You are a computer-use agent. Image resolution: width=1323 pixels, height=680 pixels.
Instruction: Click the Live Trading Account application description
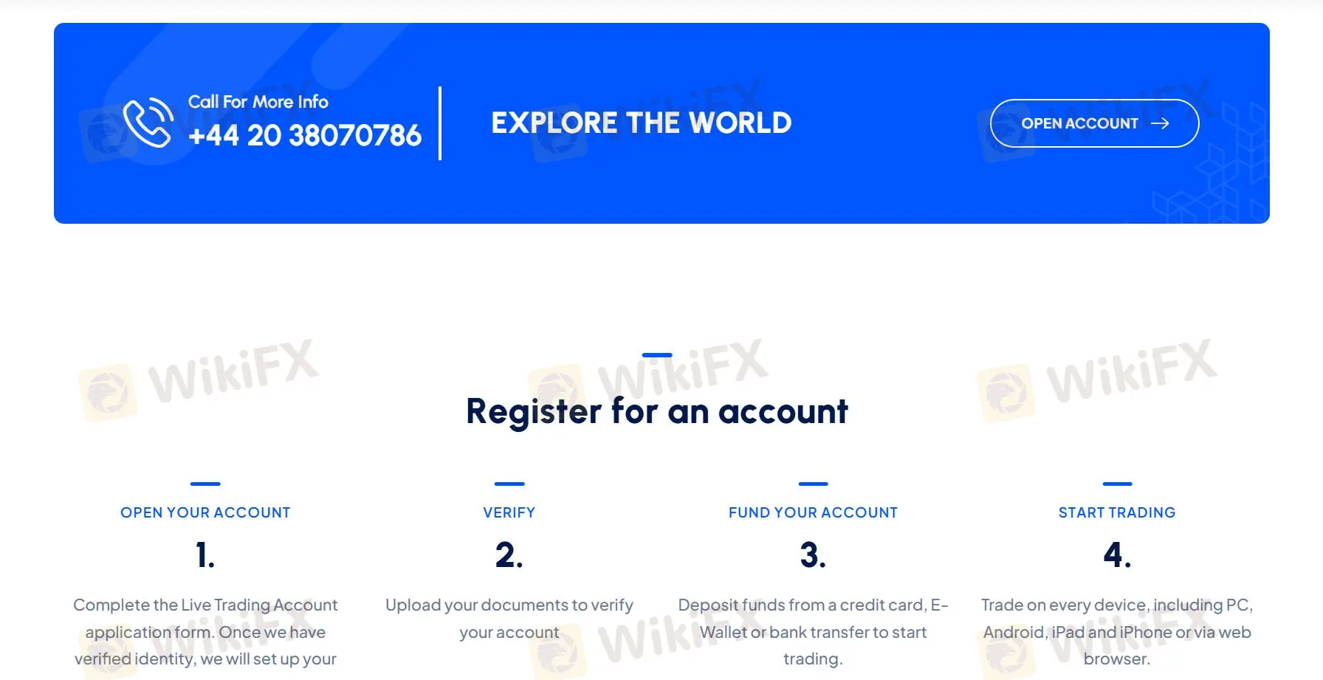coord(205,632)
